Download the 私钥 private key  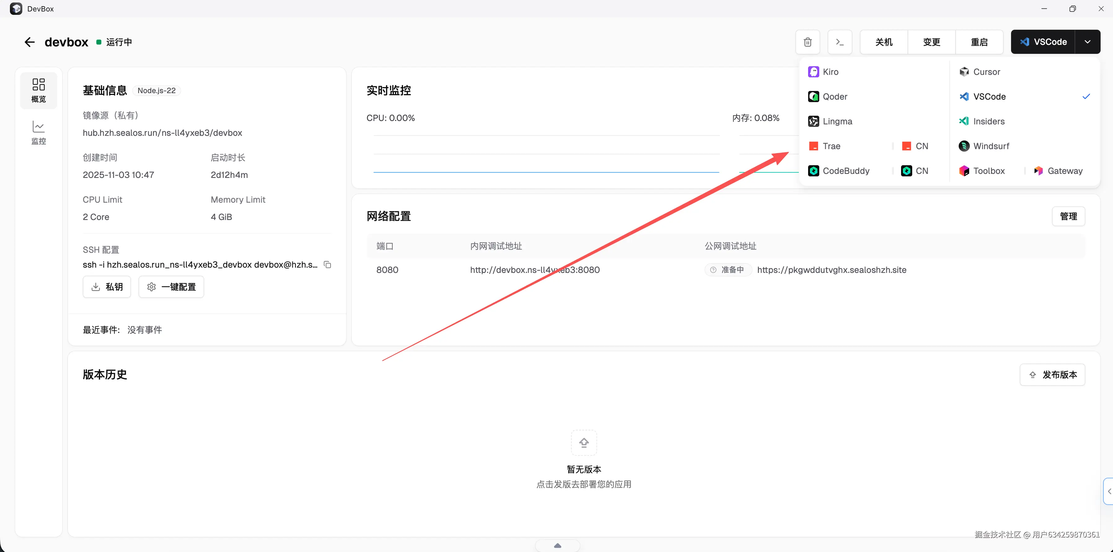click(x=107, y=287)
